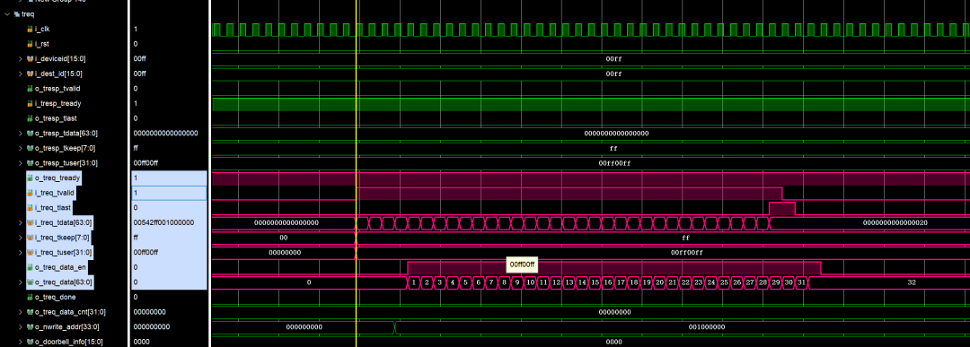Click the bus icon beside o_tresp_tuser[31:0]

click(30, 163)
